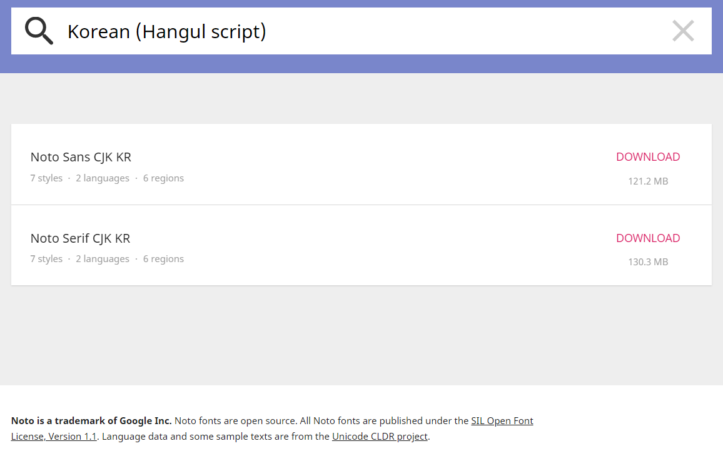The image size is (723, 451).
Task: Open the Noto Serif CJK KR entry
Action: tap(80, 238)
